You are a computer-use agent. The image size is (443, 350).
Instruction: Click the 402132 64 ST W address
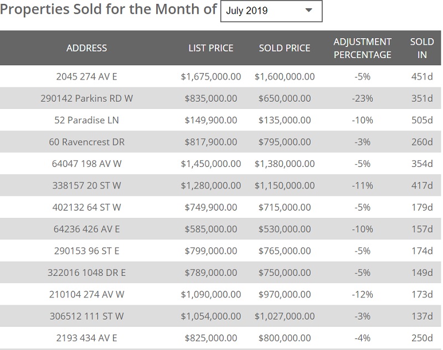[x=86, y=207]
